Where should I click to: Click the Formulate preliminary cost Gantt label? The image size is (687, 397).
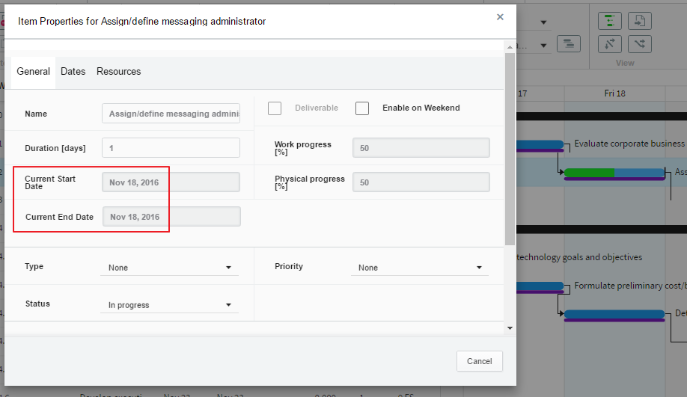click(x=630, y=286)
